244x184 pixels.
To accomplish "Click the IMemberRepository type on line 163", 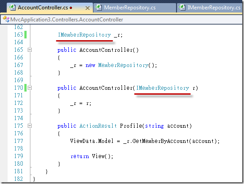I will tap(84, 35).
